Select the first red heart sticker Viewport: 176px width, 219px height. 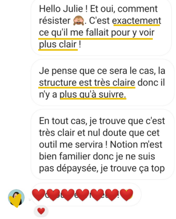coord(39,195)
